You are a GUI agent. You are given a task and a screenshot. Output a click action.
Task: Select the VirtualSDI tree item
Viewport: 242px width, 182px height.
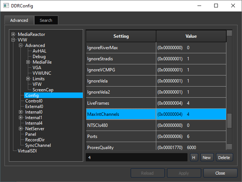pos(27,151)
